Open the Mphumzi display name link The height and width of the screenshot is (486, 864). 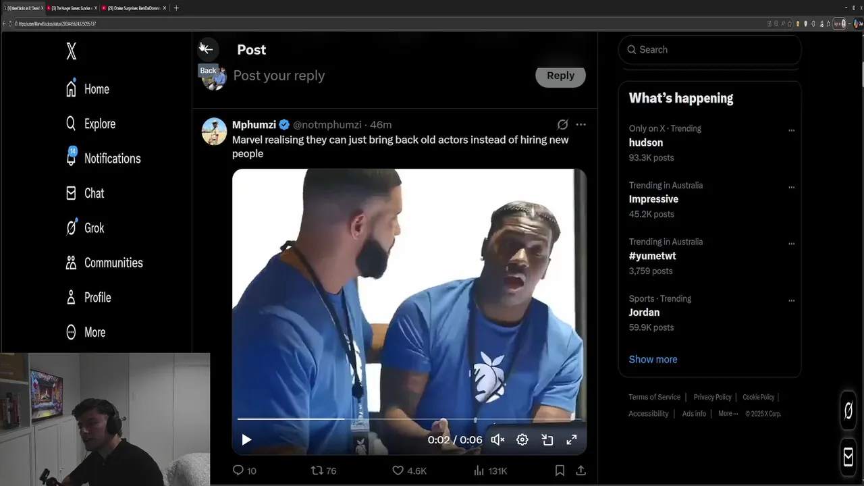pyautogui.click(x=254, y=125)
